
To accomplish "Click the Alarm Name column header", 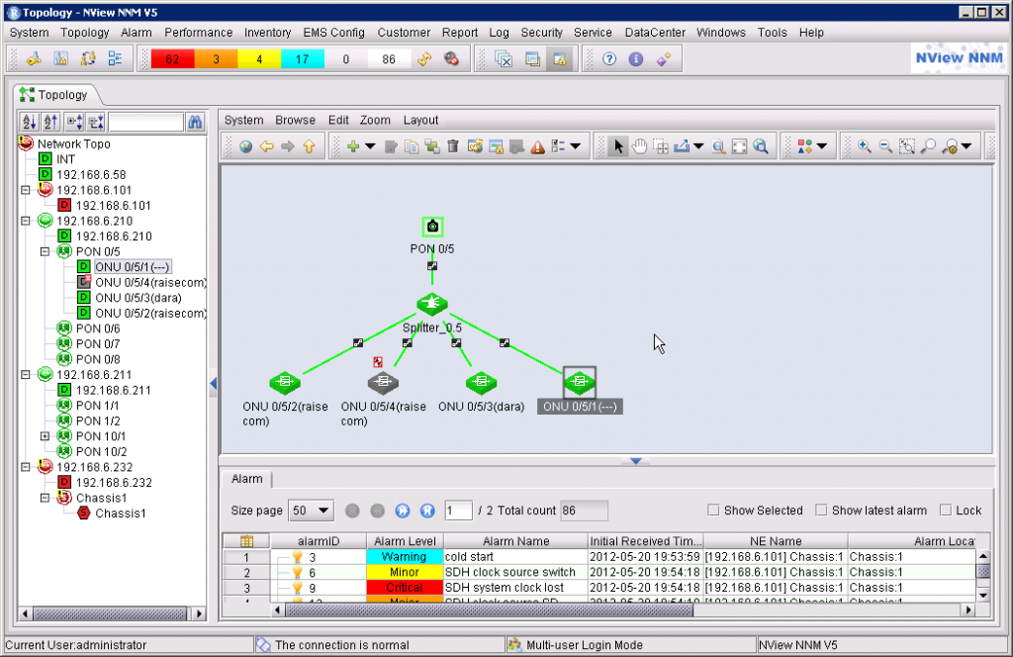I will tap(515, 541).
